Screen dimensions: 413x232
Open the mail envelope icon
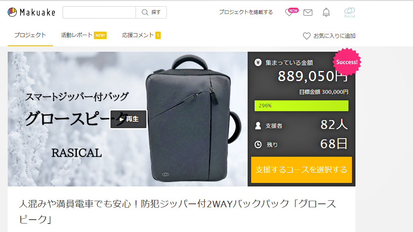tap(308, 12)
